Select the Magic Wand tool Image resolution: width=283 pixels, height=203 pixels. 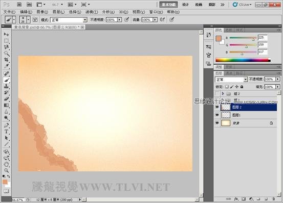pyautogui.click(x=7, y=53)
